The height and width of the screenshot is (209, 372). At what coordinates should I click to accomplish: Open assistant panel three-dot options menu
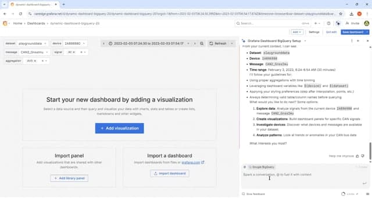coord(352,41)
